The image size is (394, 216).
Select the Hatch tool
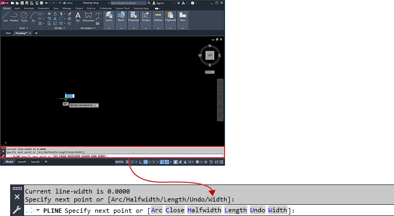tap(40, 24)
